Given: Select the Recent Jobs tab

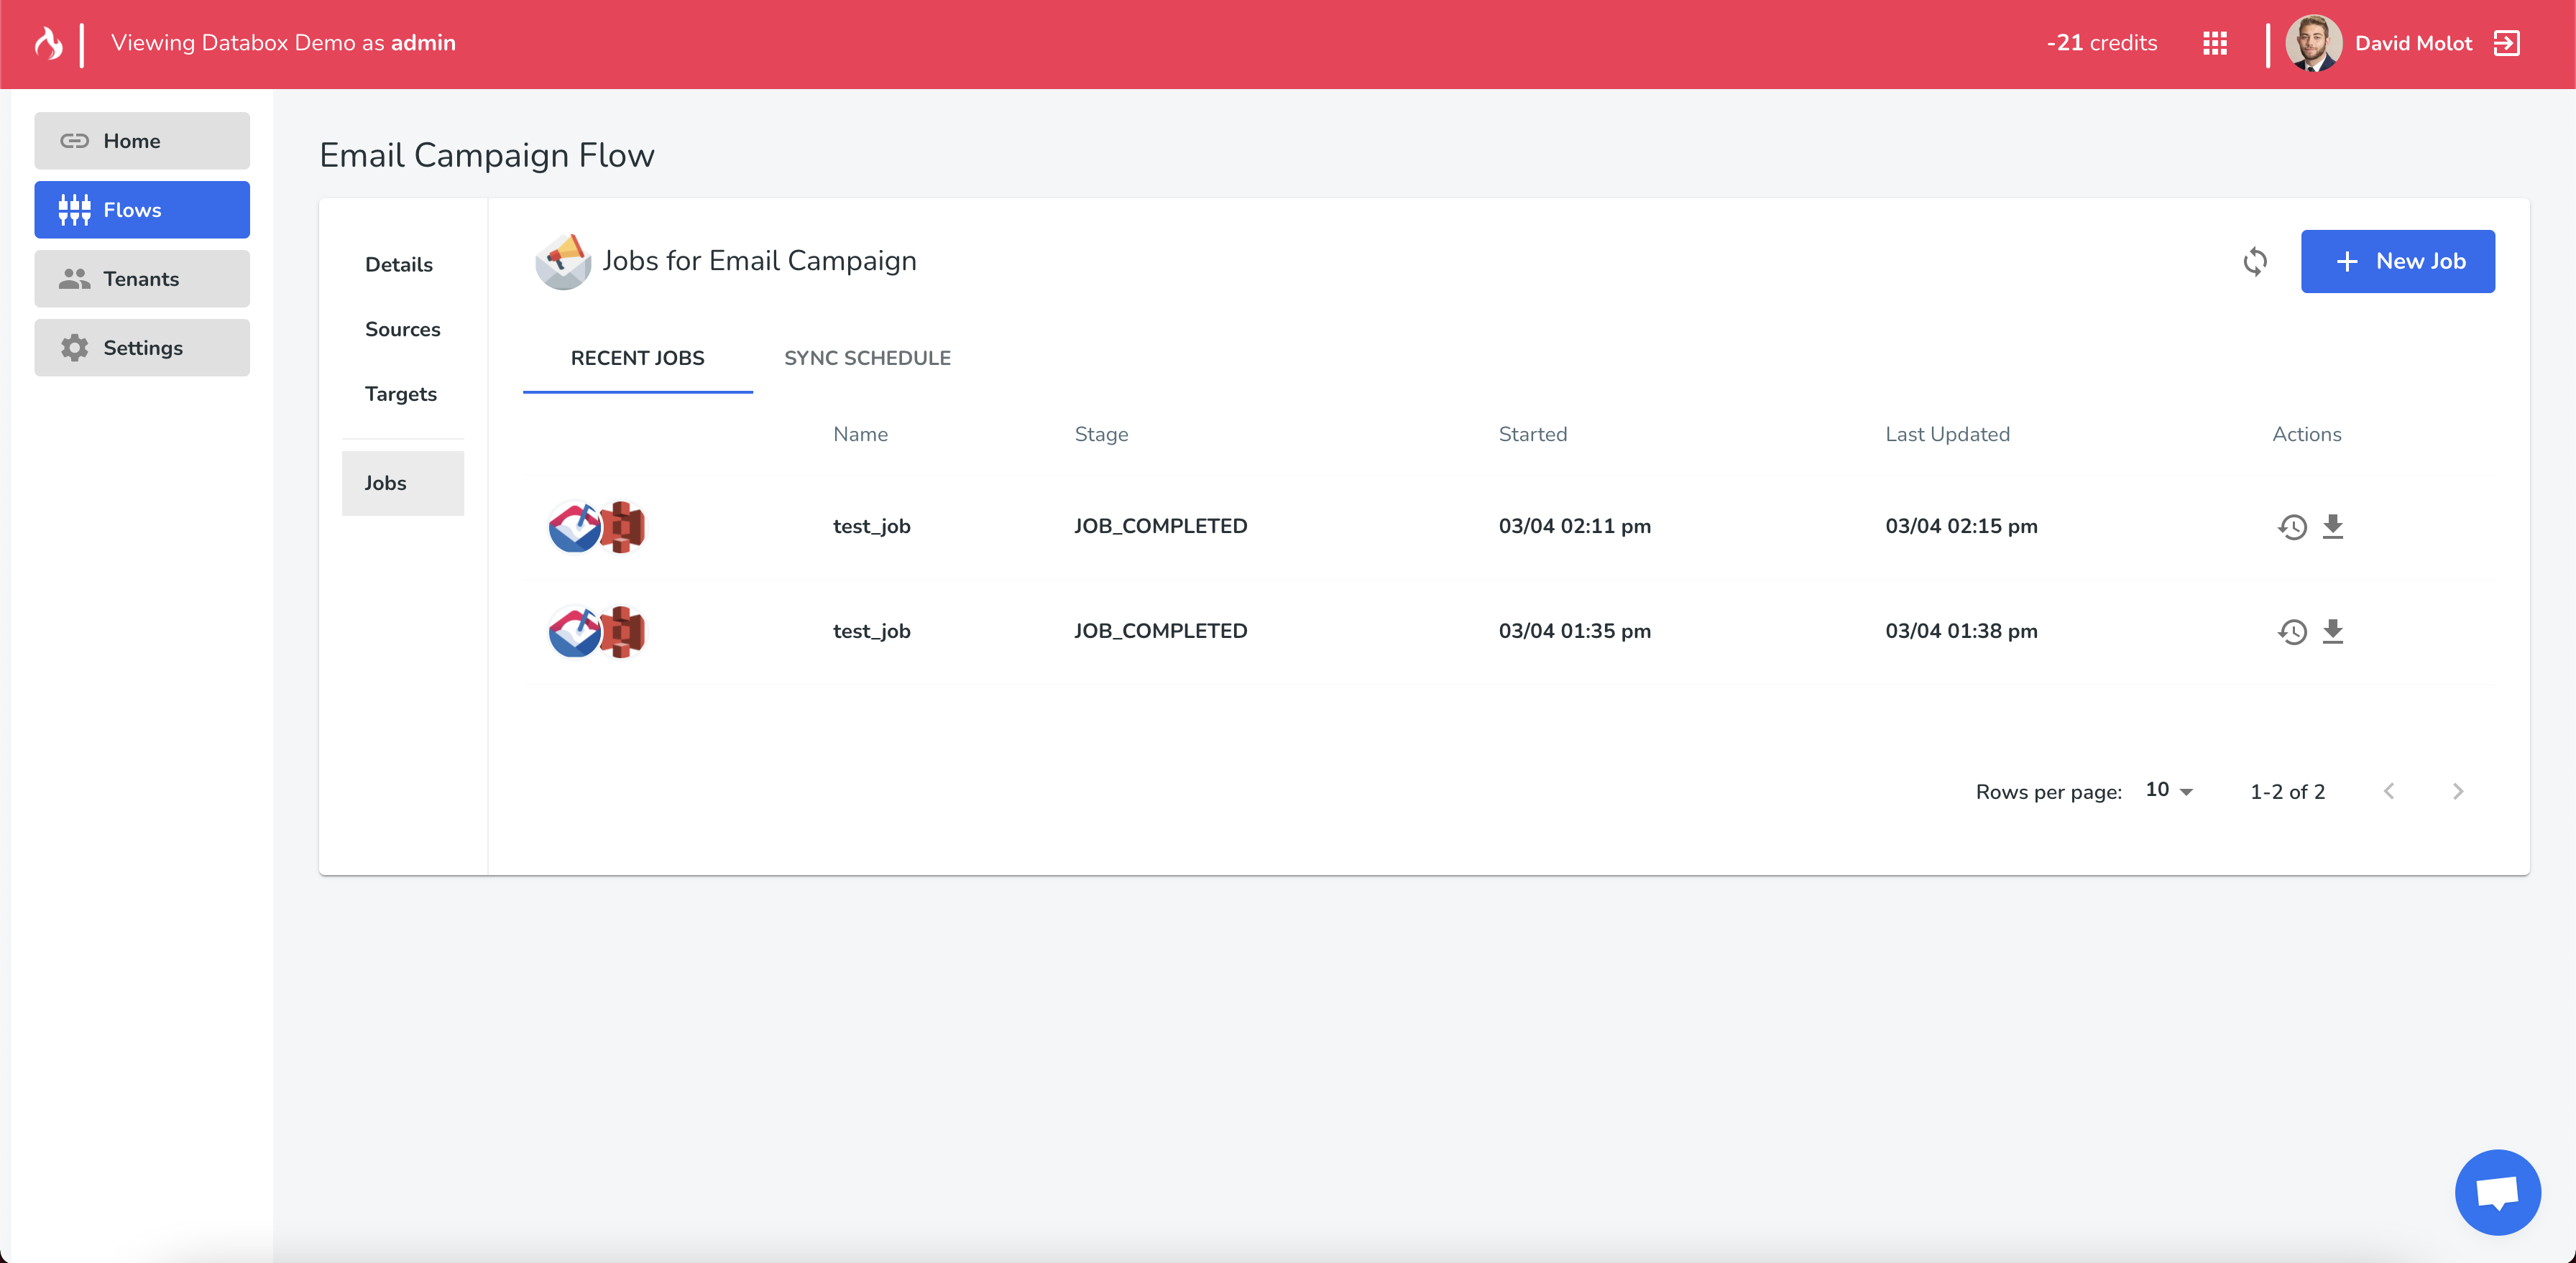Looking at the screenshot, I should (637, 358).
